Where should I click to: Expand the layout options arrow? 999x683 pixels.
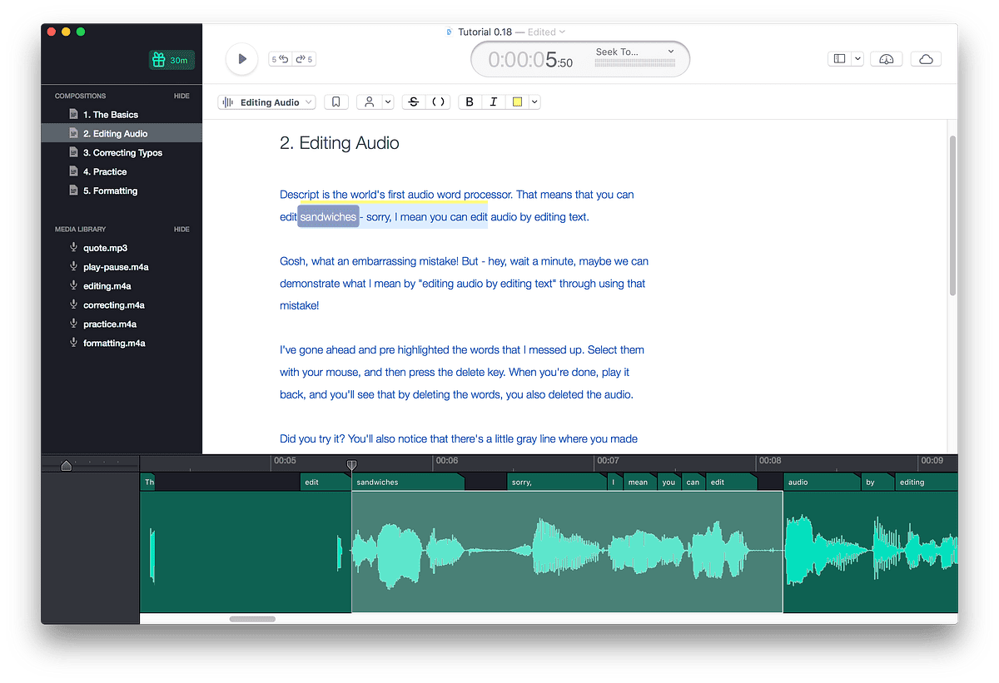point(857,59)
